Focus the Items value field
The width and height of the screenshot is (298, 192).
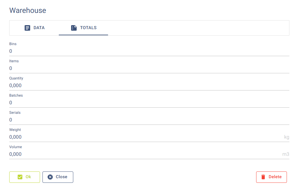pyautogui.click(x=149, y=68)
